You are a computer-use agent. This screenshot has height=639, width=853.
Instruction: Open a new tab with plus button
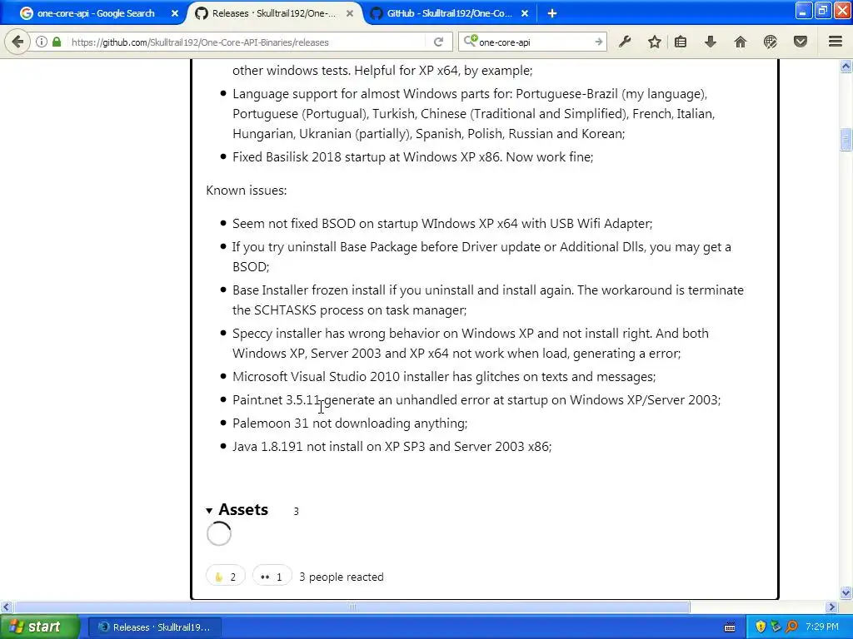pos(552,13)
